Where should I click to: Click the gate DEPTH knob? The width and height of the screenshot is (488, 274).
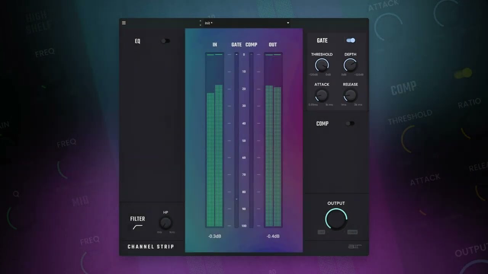[350, 65]
